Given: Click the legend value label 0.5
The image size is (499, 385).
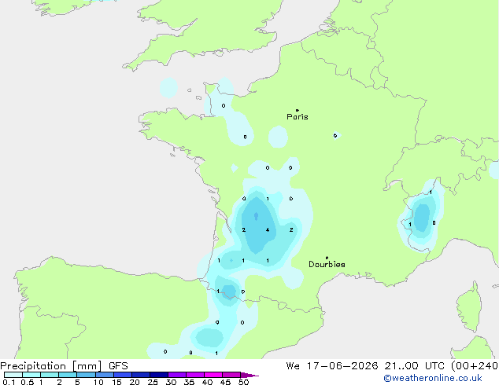Looking at the screenshot, I should point(28,382).
